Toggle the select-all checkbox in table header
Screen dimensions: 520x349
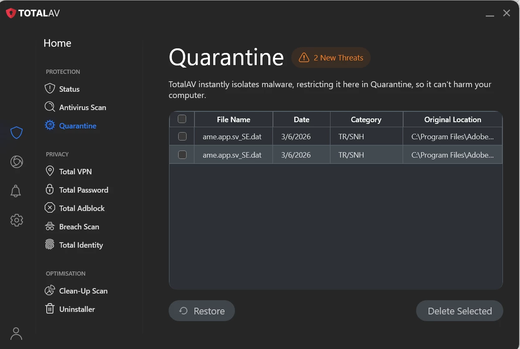(182, 119)
